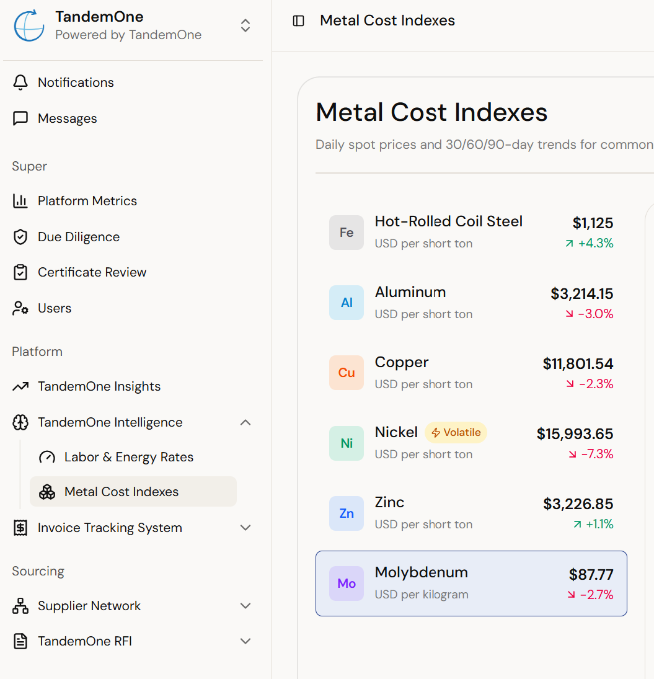654x679 pixels.
Task: Click the Supplier Network hierarchy icon
Action: 20,606
